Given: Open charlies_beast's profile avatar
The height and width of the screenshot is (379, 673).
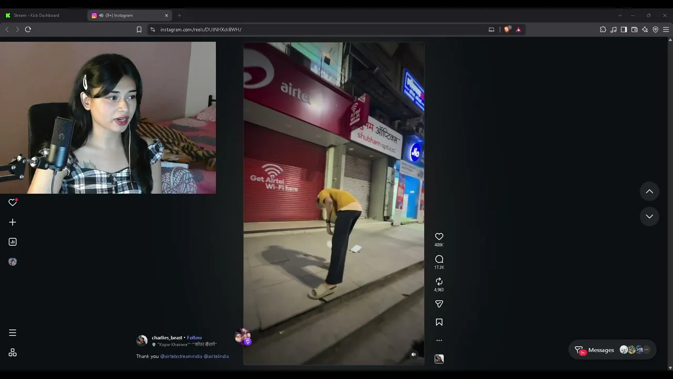Looking at the screenshot, I should pyautogui.click(x=142, y=341).
